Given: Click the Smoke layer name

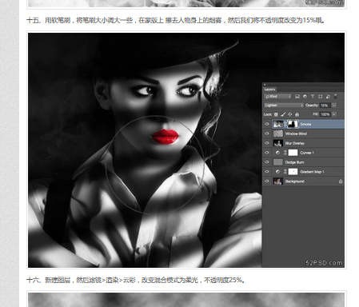Looking at the screenshot, I should point(305,124).
